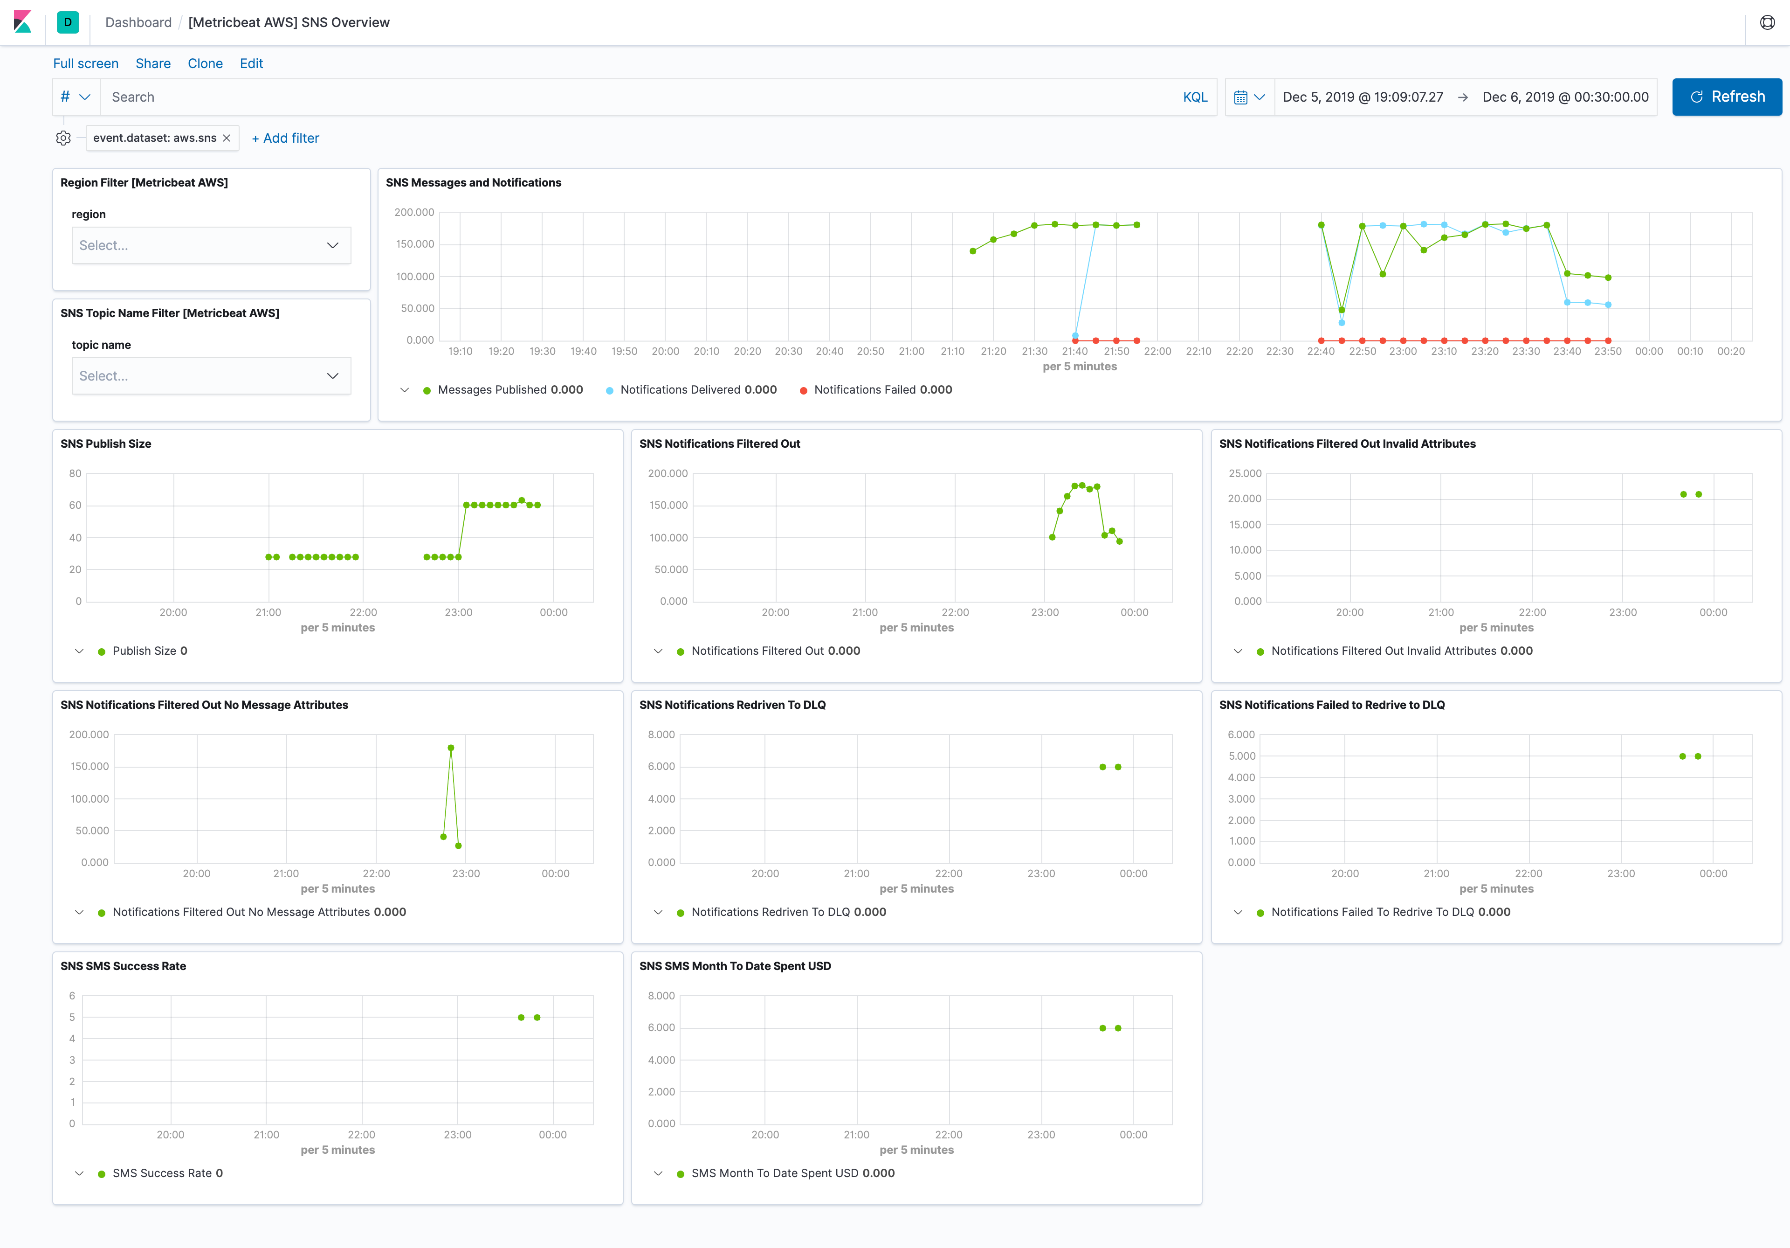The width and height of the screenshot is (1790, 1248).
Task: Expand the legend on SNS Messages and Notifications
Action: tap(405, 390)
